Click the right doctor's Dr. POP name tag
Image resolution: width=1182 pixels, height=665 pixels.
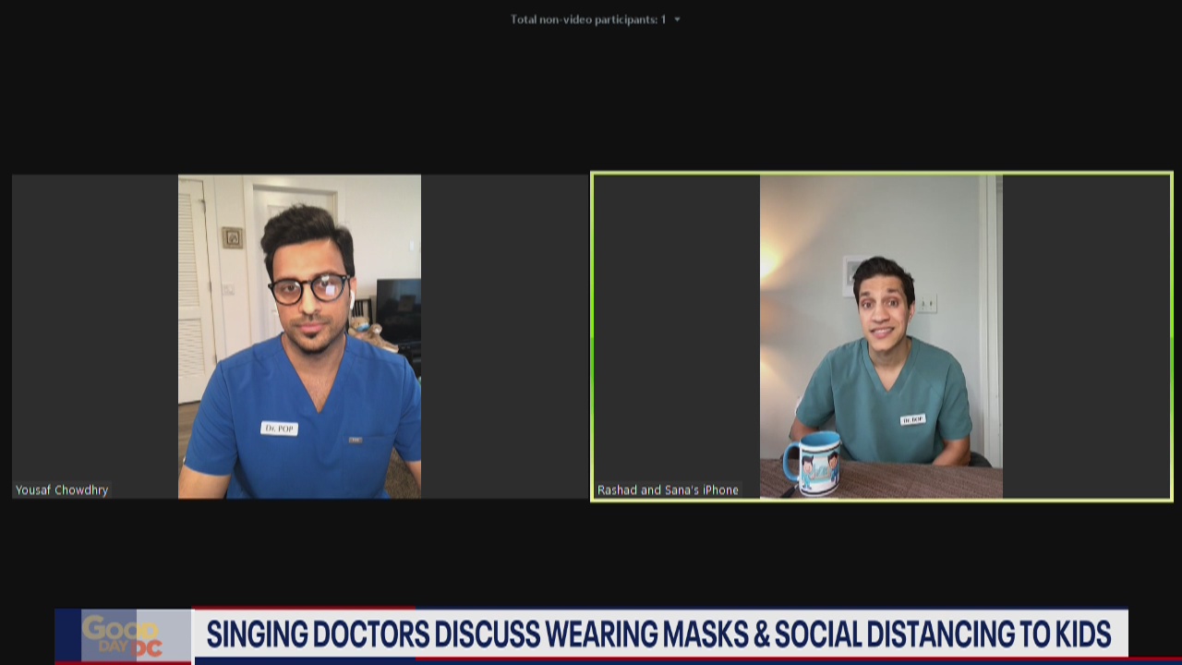911,418
